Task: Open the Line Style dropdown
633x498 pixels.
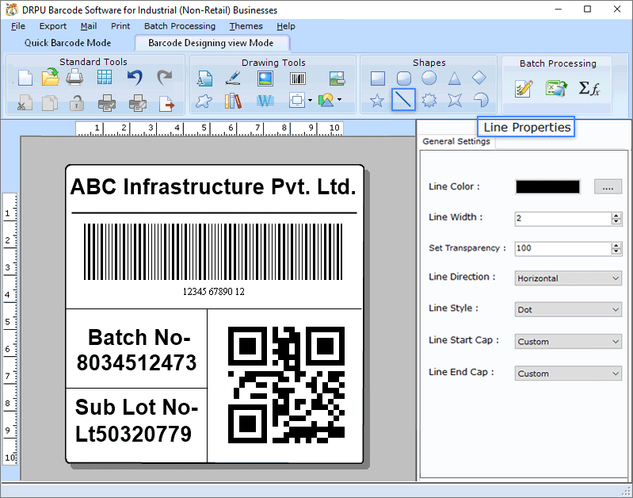Action: 568,309
